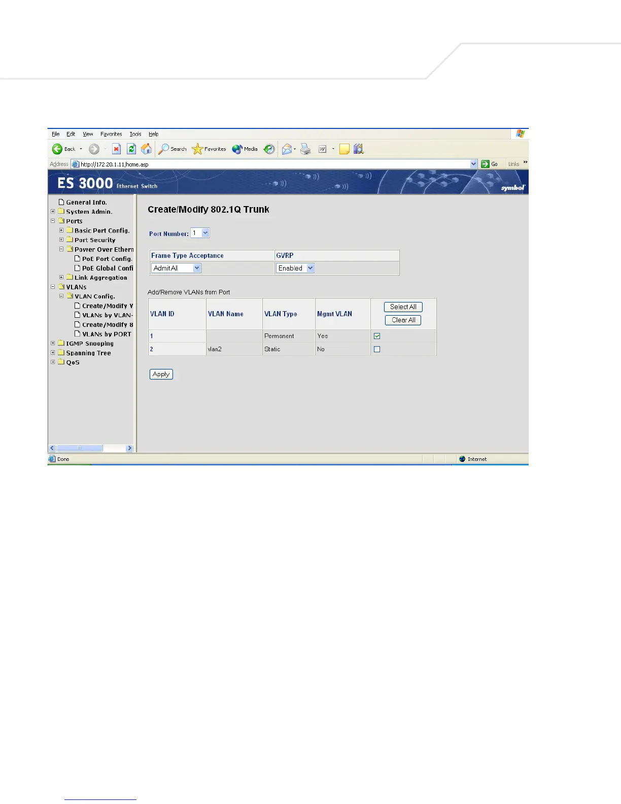
Task: Open the Back button history arrow
Action: [81, 149]
